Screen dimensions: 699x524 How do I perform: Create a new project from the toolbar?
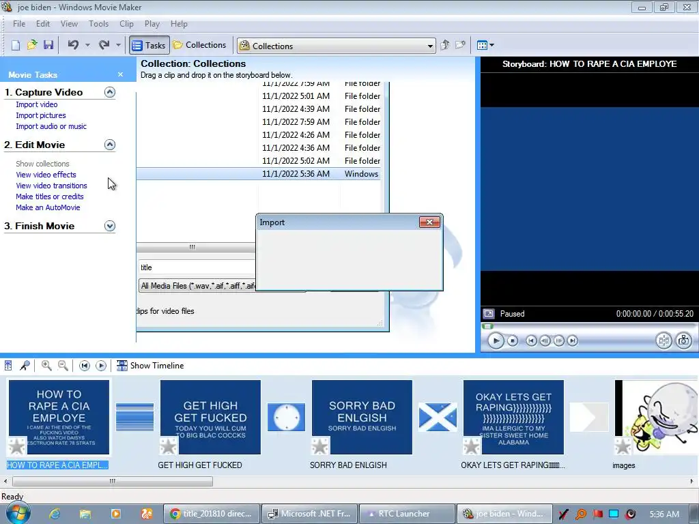point(16,45)
